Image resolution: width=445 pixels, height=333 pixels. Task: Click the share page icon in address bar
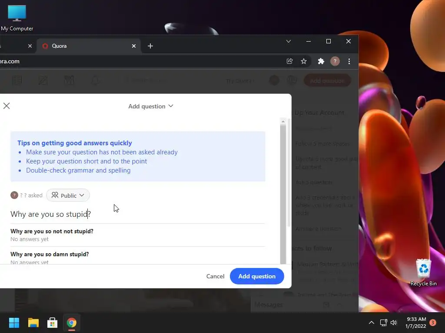pos(289,61)
